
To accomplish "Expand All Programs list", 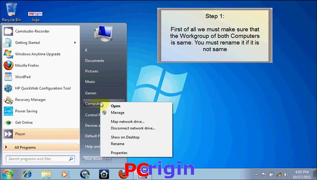I will [41, 147].
